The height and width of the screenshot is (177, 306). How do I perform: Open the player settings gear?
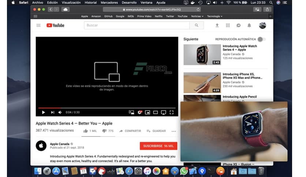140,112
